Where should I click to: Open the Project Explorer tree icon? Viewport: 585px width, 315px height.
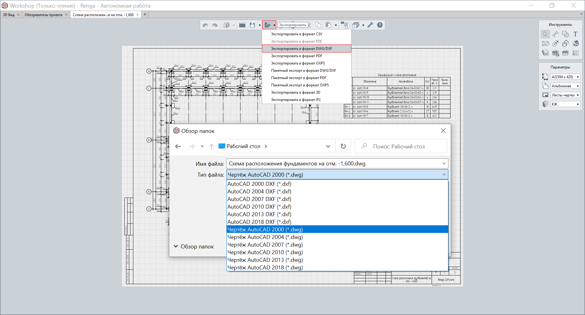(x=344, y=25)
